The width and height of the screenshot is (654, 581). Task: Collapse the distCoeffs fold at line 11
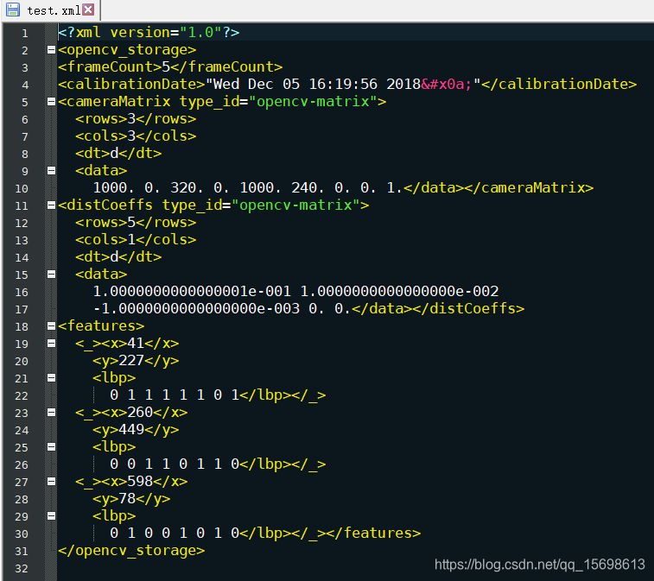point(51,205)
